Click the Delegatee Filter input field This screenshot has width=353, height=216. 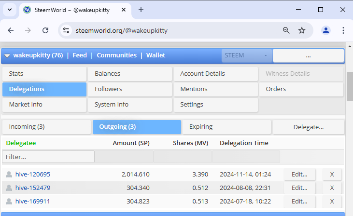pyautogui.click(x=48, y=157)
